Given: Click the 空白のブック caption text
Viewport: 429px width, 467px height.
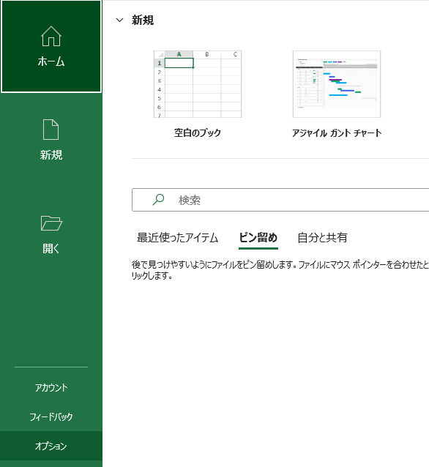Looking at the screenshot, I should pos(198,132).
